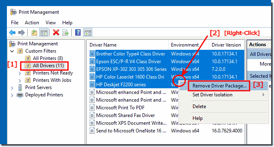Click the All Drivers section in Actions pane
Viewport: 274px width, 147px height.
pos(259,54)
